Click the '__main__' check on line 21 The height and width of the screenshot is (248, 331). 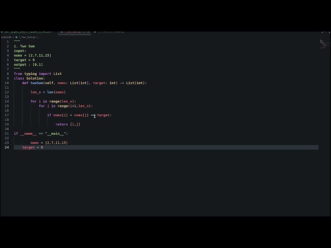pyautogui.click(x=41, y=134)
